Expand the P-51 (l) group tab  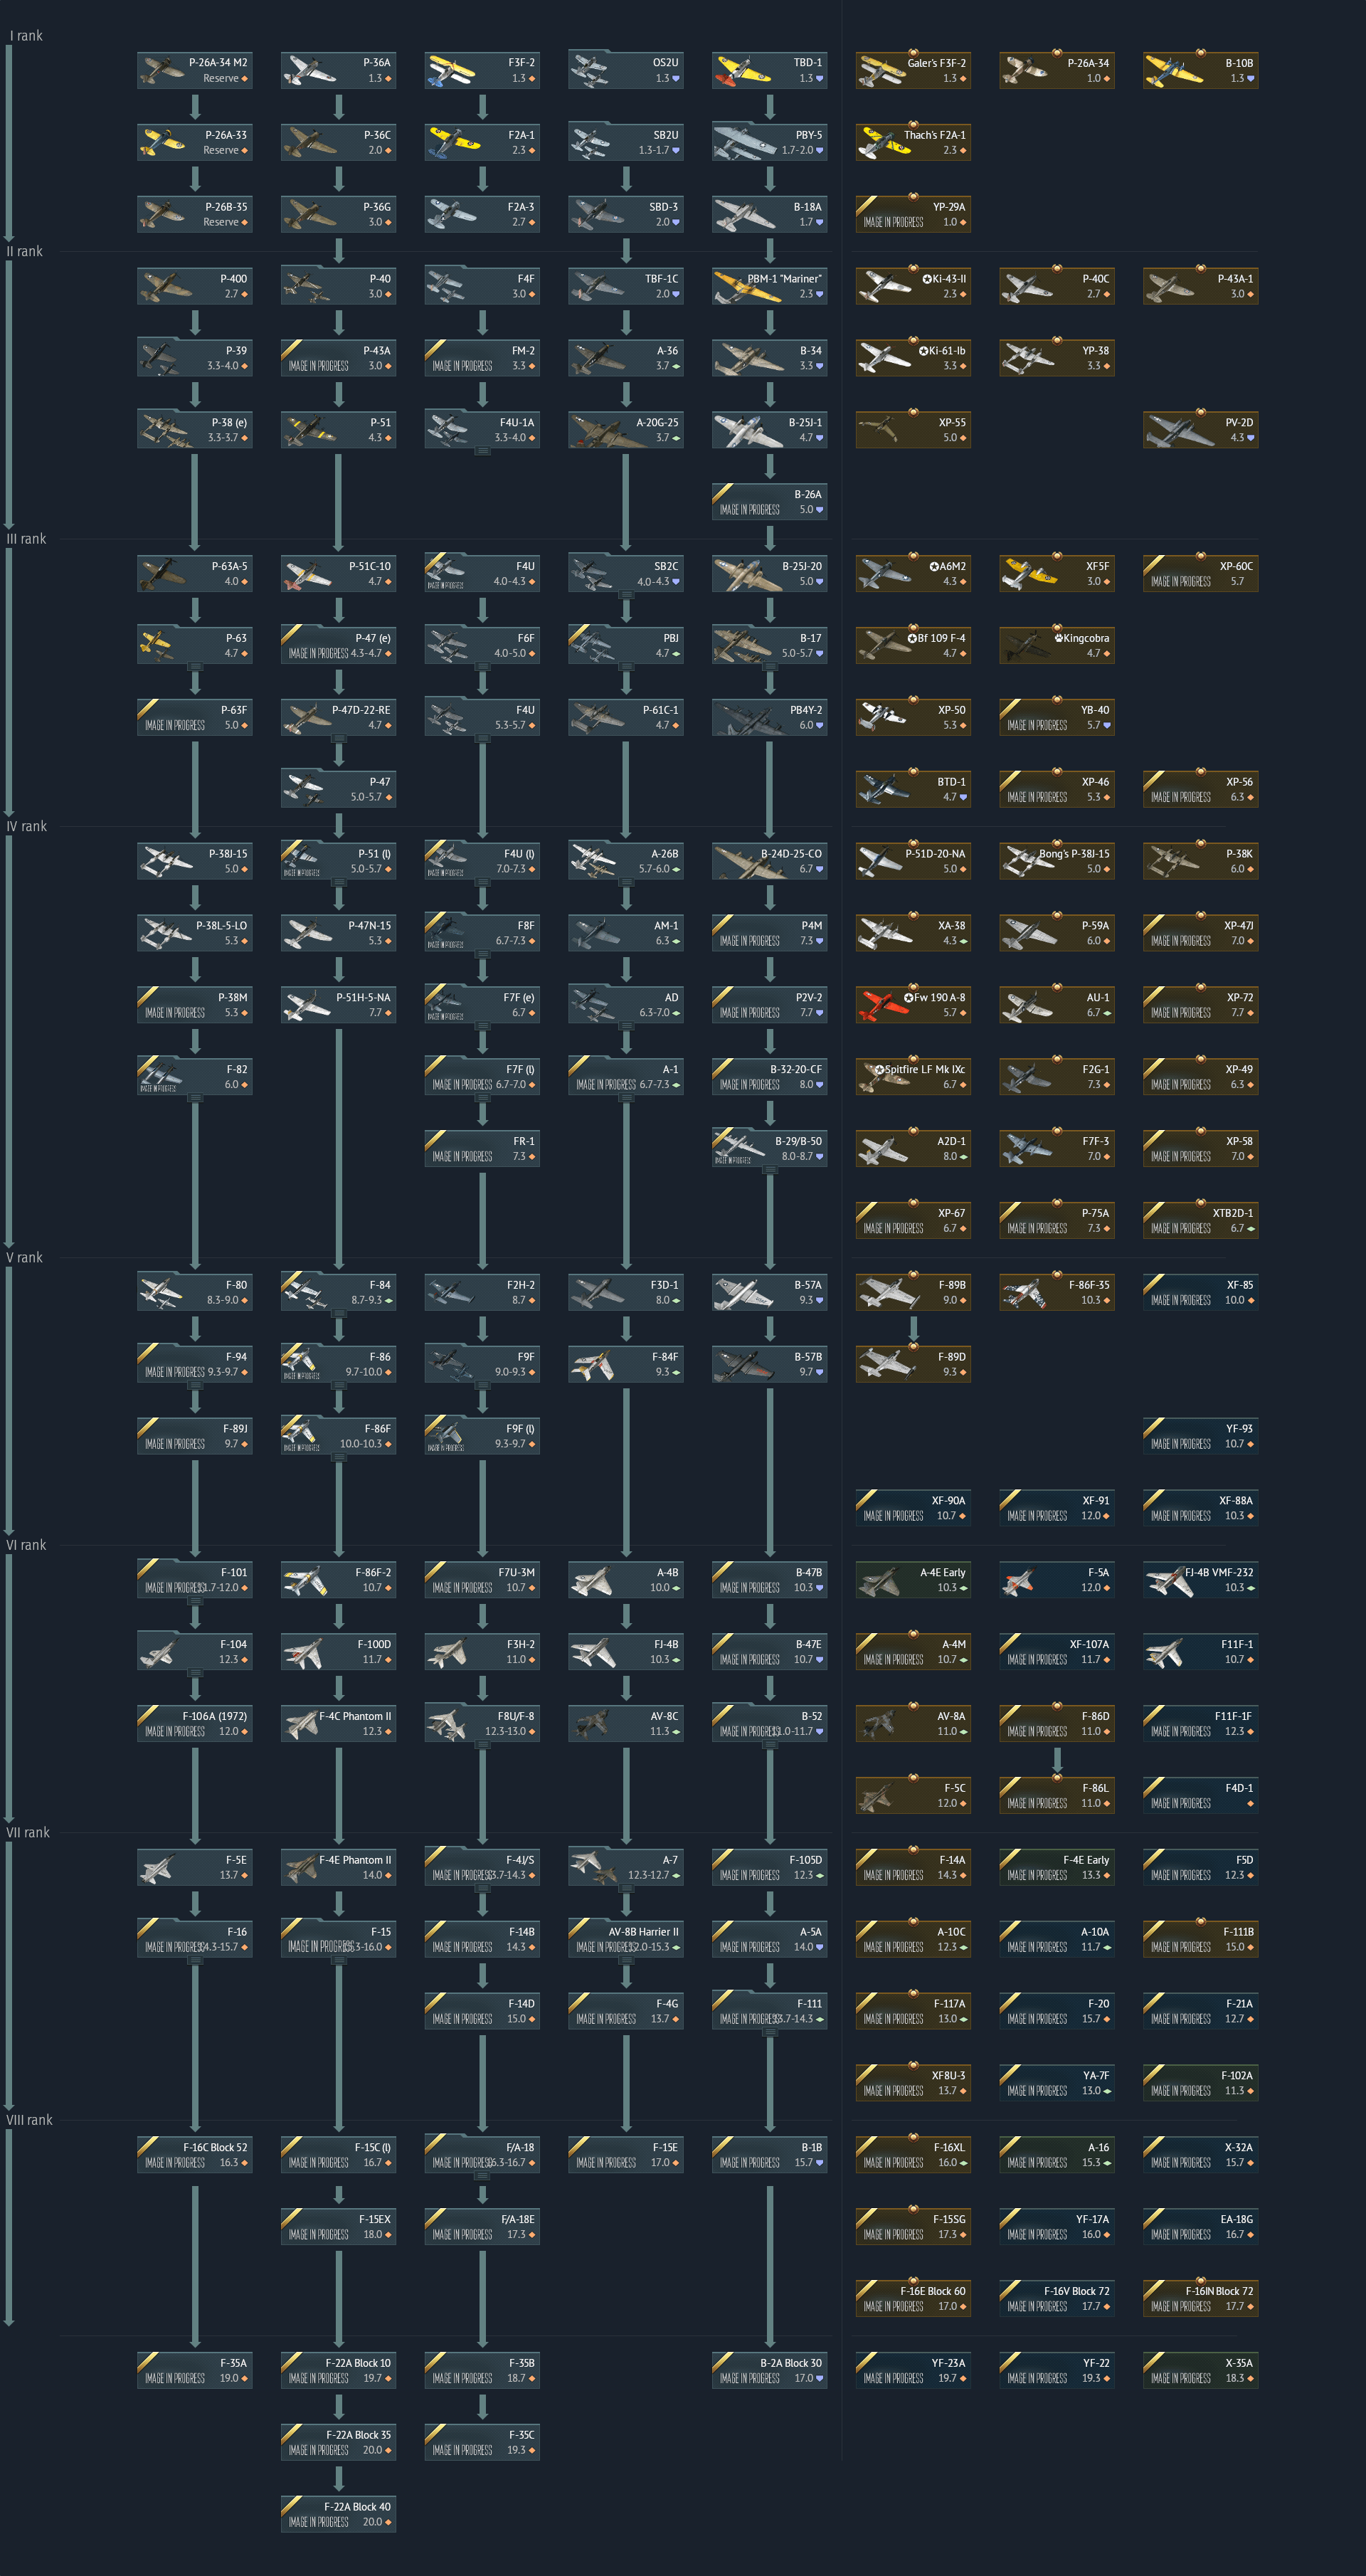pyautogui.click(x=338, y=882)
